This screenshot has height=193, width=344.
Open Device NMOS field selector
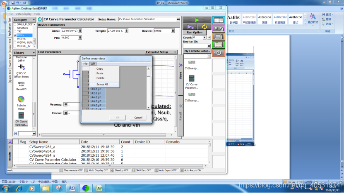coord(173,31)
